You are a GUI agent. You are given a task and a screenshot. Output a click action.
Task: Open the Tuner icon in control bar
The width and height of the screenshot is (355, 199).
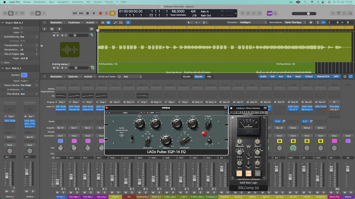(254, 13)
